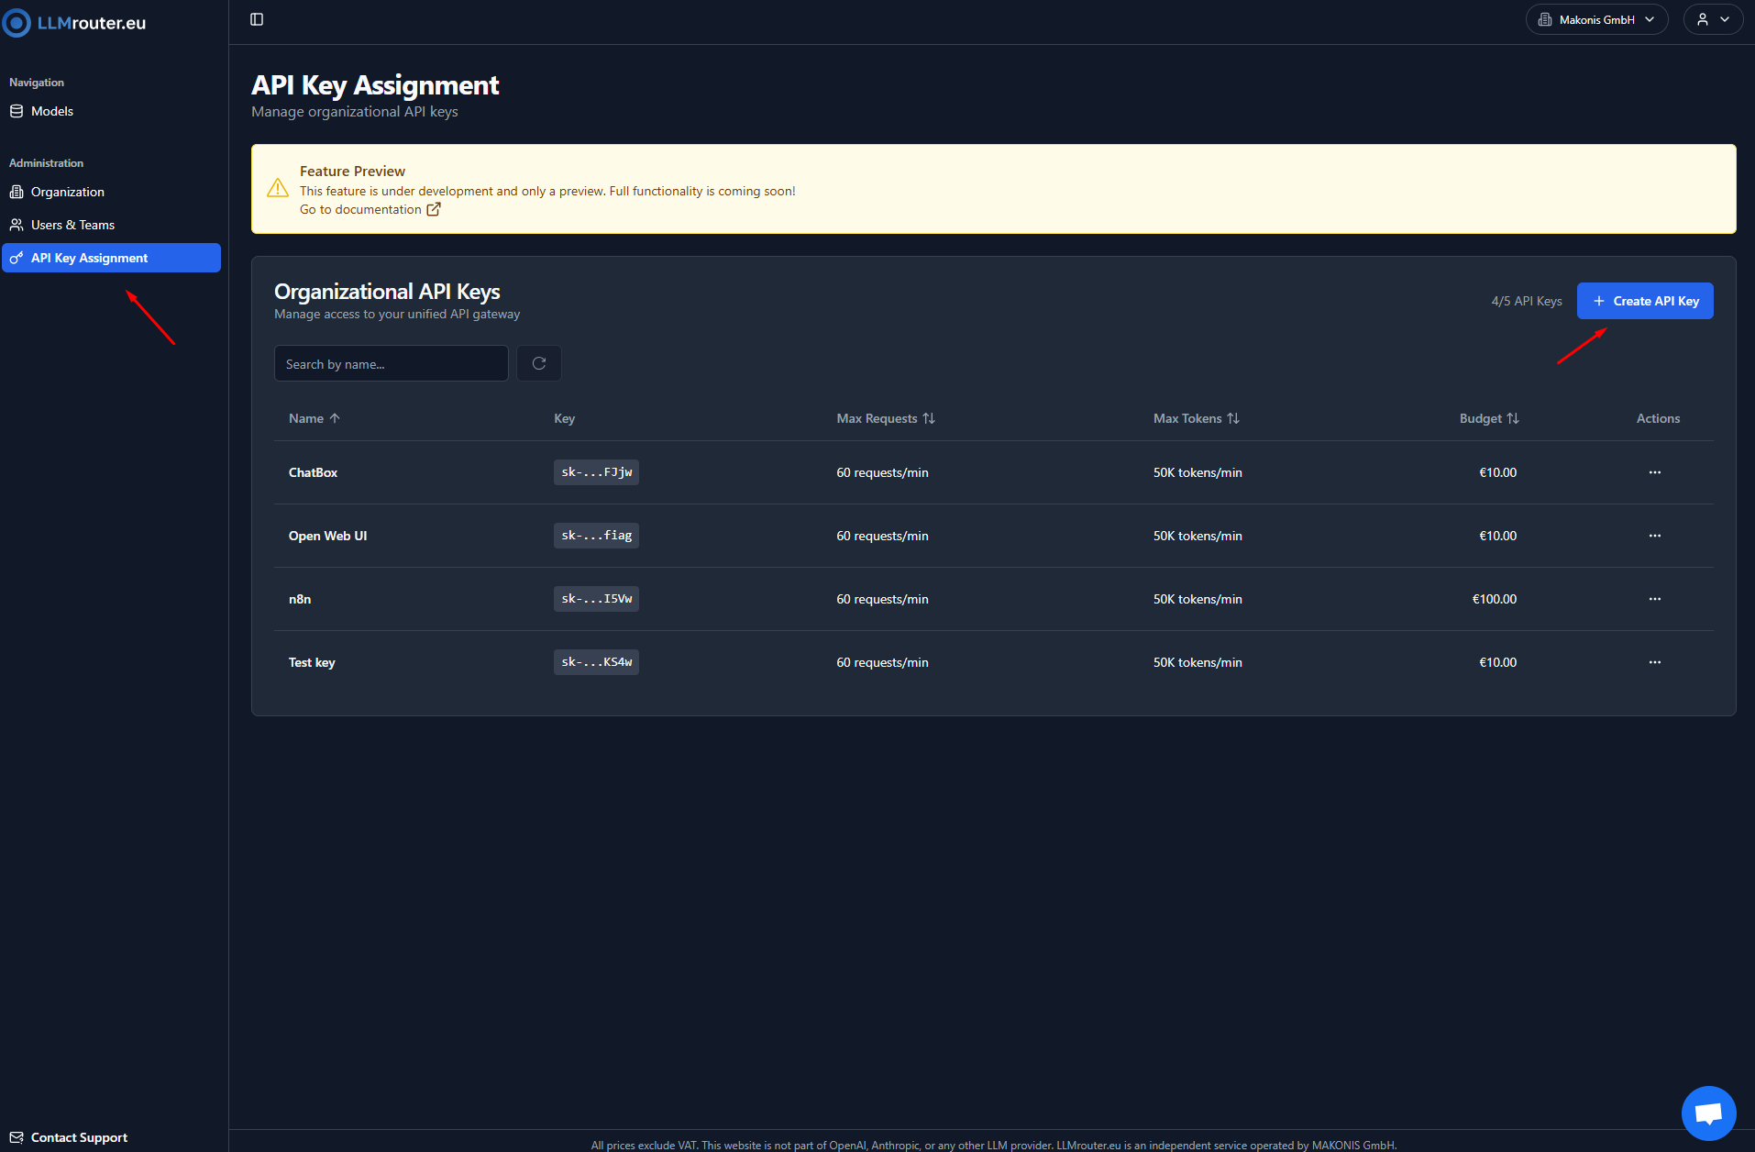1755x1152 pixels.
Task: Open actions menu for ChatBox key
Action: coord(1654,472)
